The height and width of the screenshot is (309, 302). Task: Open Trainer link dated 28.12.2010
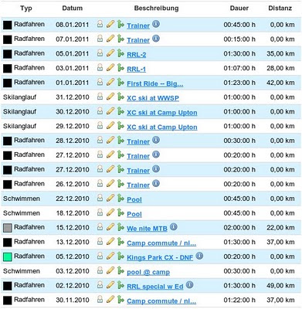click(x=138, y=141)
